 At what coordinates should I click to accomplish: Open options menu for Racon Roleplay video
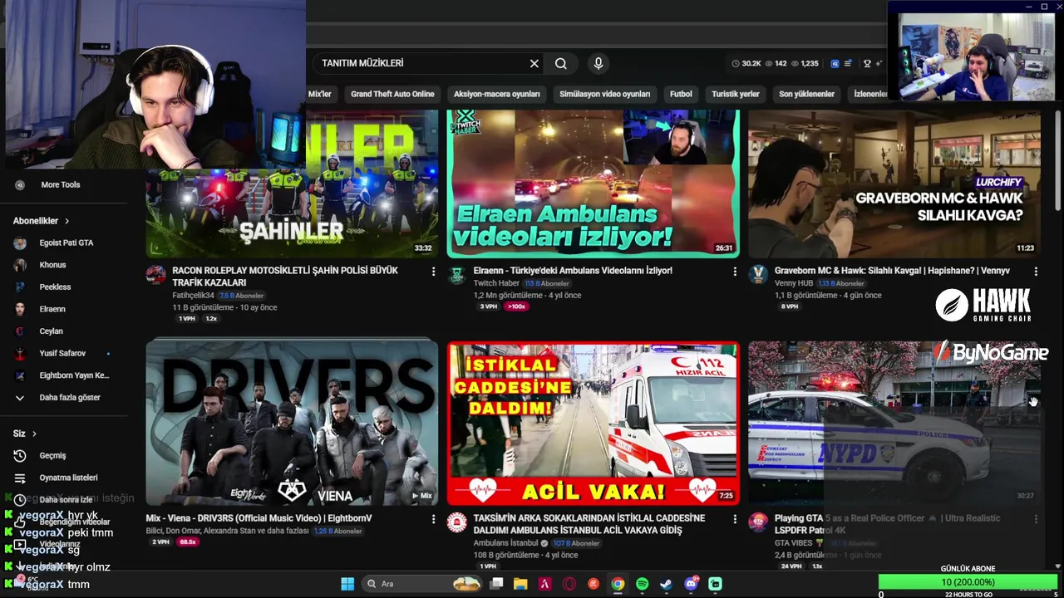click(x=433, y=272)
